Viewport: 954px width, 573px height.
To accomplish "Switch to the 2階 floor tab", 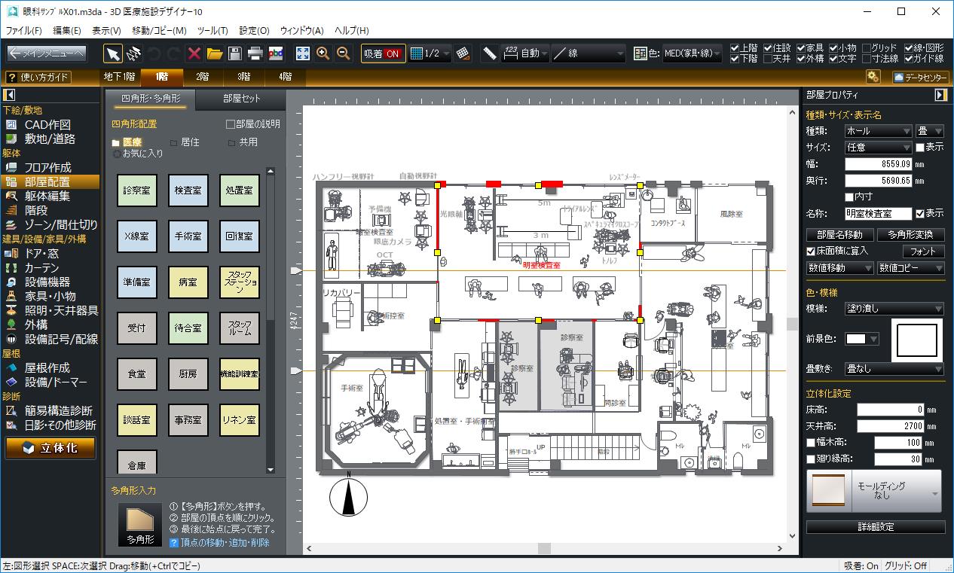I will 202,77.
